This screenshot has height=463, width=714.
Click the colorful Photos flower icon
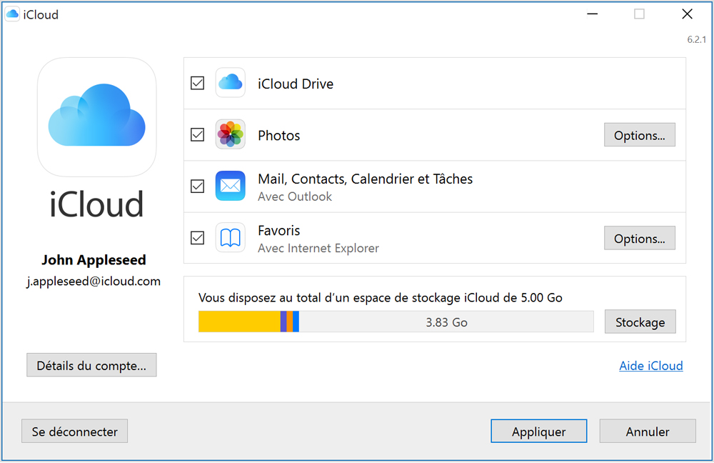click(x=230, y=134)
